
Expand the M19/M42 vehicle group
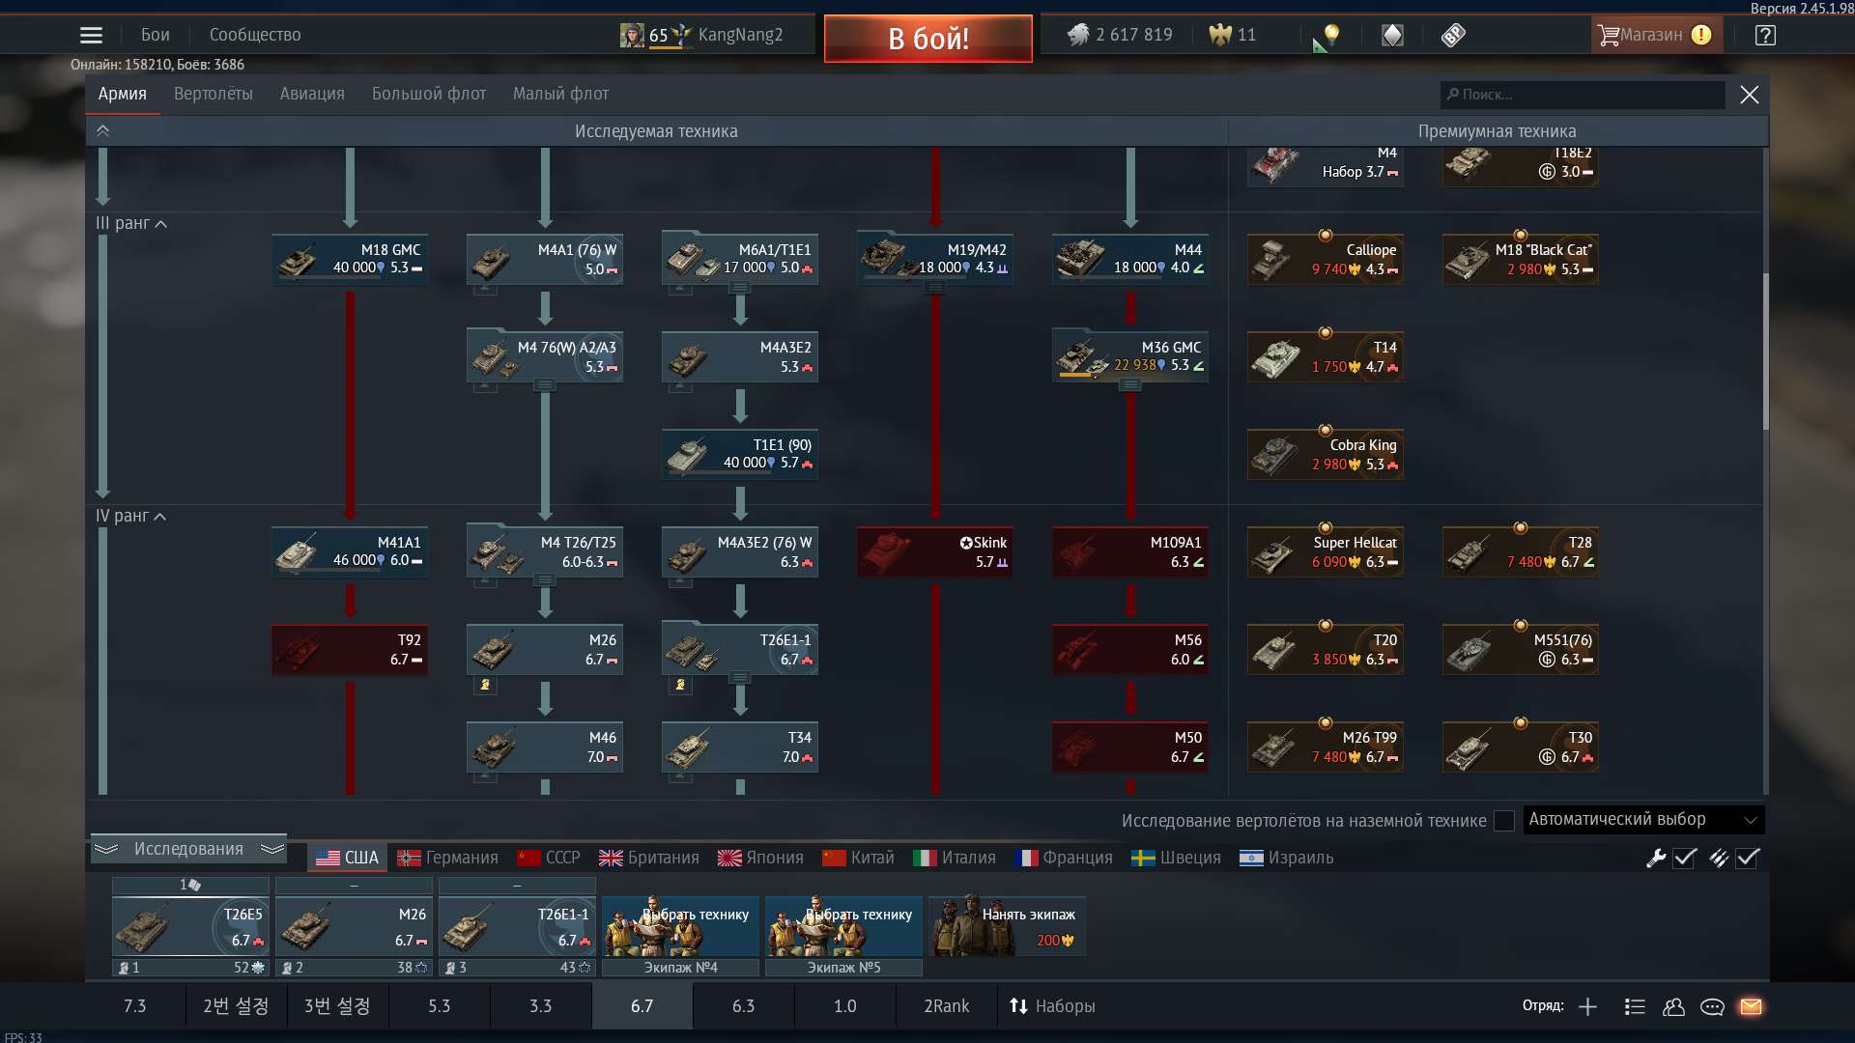(x=935, y=288)
